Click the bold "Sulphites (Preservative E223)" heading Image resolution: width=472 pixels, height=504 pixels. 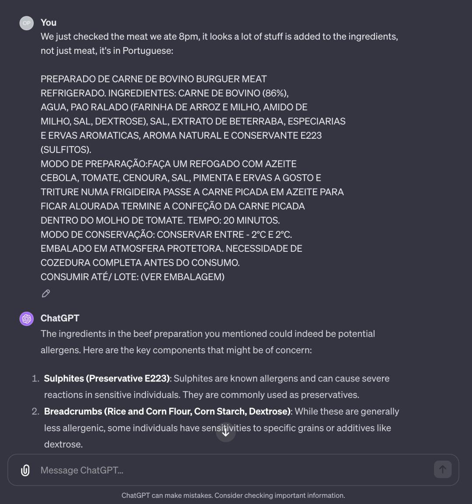(107, 378)
